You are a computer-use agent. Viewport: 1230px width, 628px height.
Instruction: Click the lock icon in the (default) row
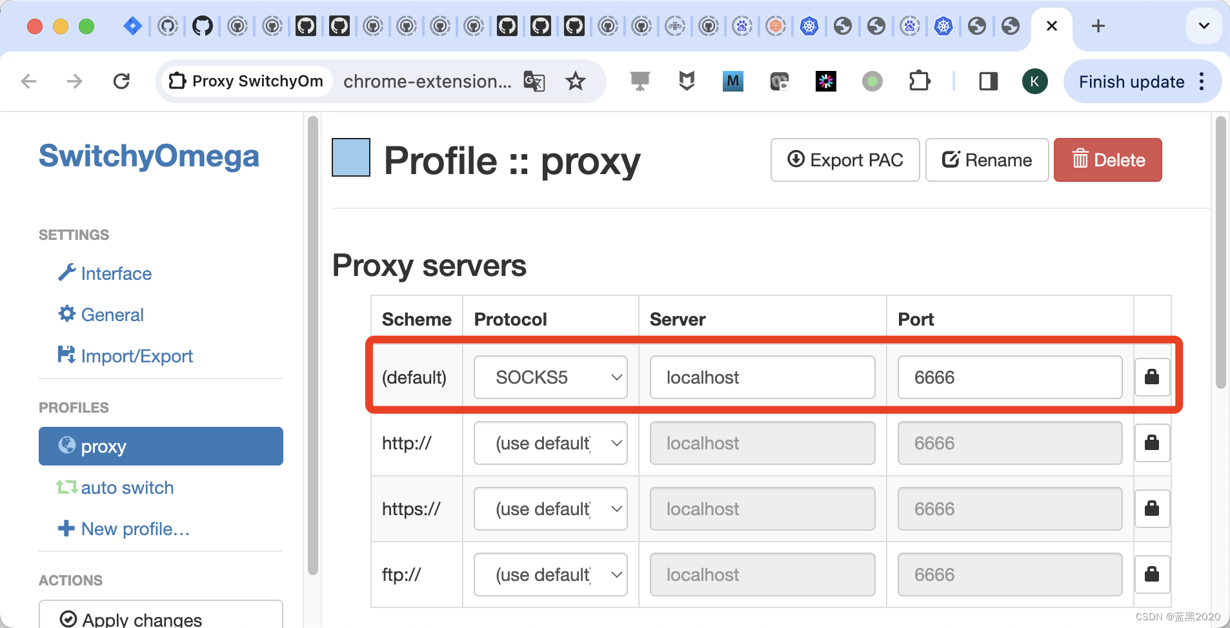pyautogui.click(x=1152, y=377)
